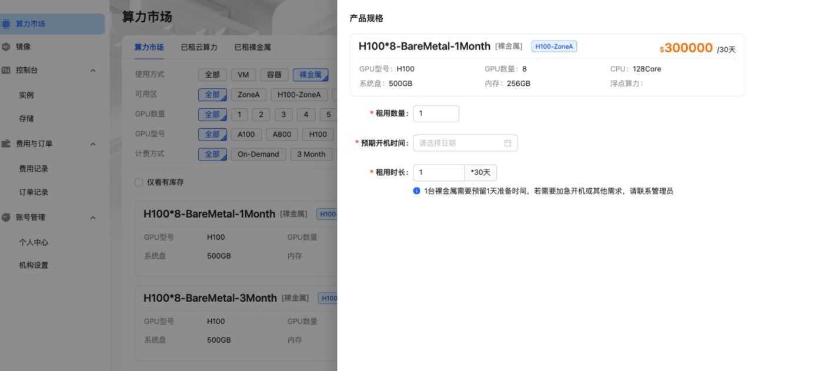Select the A100 GPU model filter

pyautogui.click(x=246, y=134)
